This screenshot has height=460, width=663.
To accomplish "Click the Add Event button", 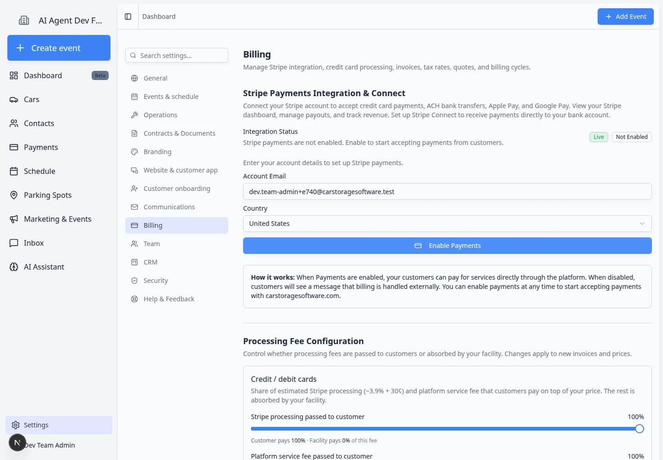I will click(625, 17).
